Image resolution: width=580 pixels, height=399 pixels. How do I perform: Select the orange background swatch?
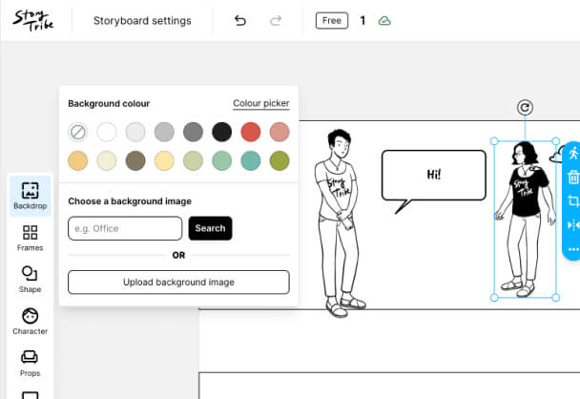[x=77, y=160]
